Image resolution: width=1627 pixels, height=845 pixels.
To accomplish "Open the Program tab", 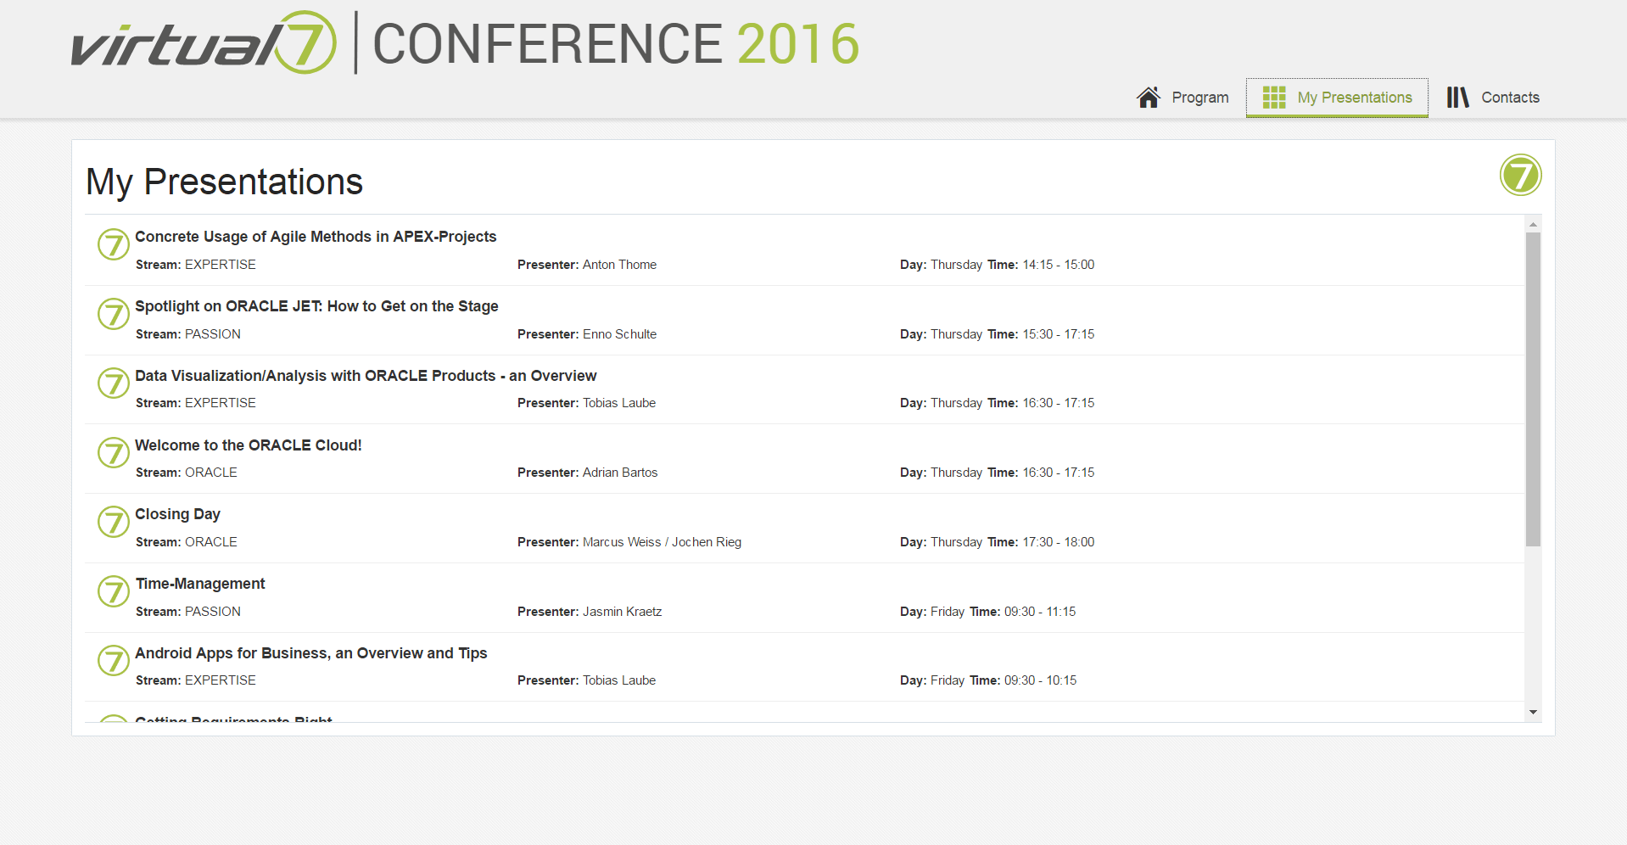I will pos(1199,98).
